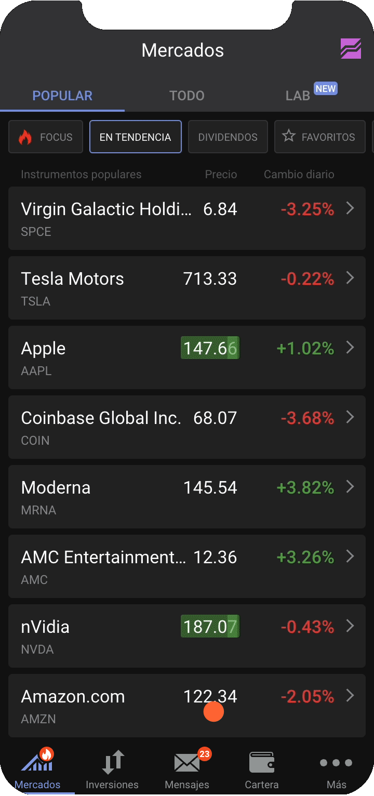Tap the star icon in Favoritos filter

click(288, 137)
